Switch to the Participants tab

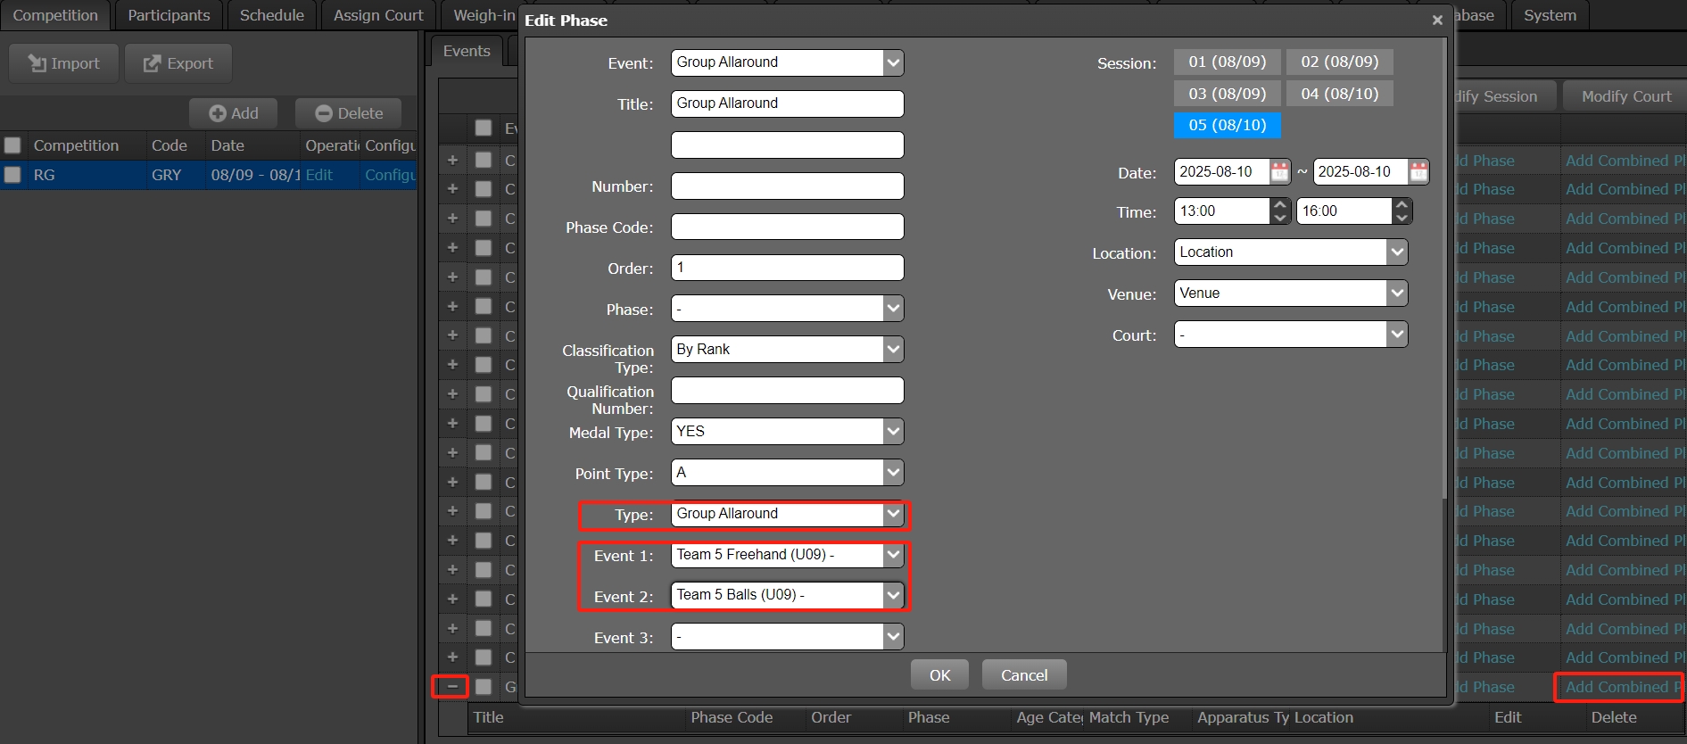tap(169, 15)
